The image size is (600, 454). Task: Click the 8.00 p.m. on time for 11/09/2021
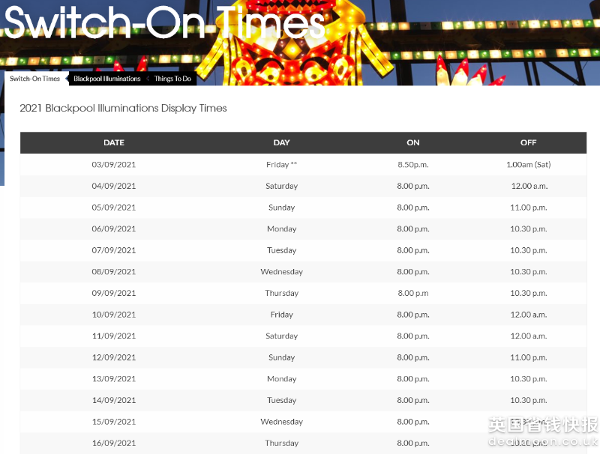coord(413,336)
